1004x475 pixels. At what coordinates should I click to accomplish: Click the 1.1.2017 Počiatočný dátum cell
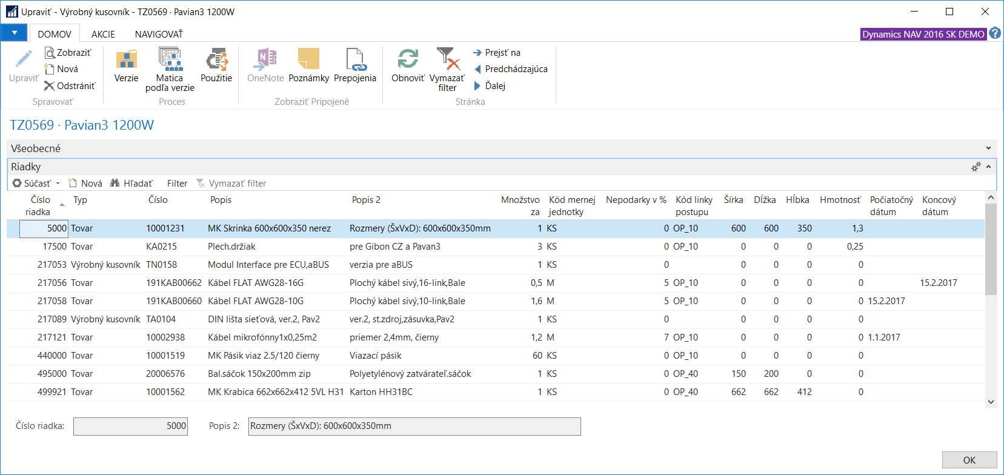884,337
